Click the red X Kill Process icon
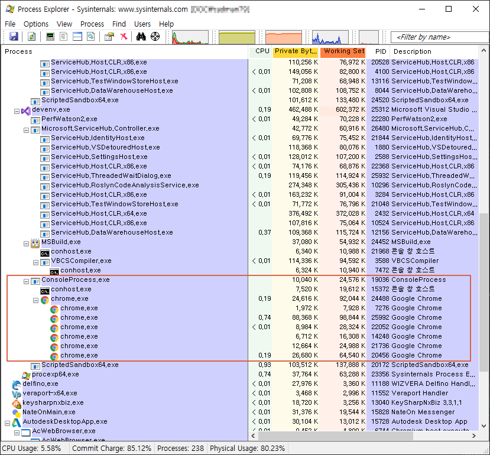The height and width of the screenshot is (455, 490). 124,37
